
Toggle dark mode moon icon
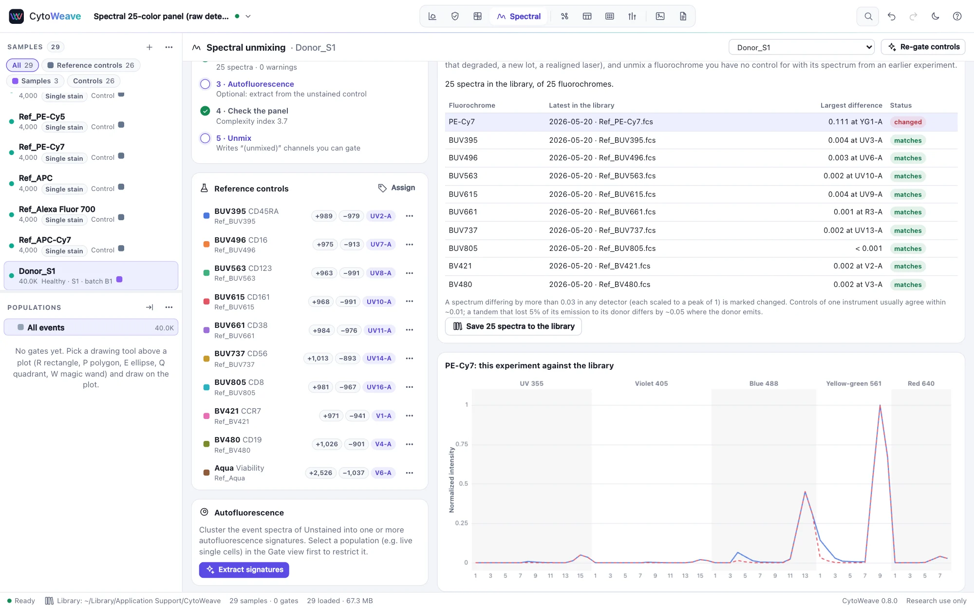935,16
